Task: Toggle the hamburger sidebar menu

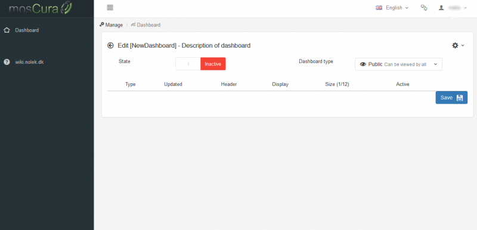Action: point(110,8)
